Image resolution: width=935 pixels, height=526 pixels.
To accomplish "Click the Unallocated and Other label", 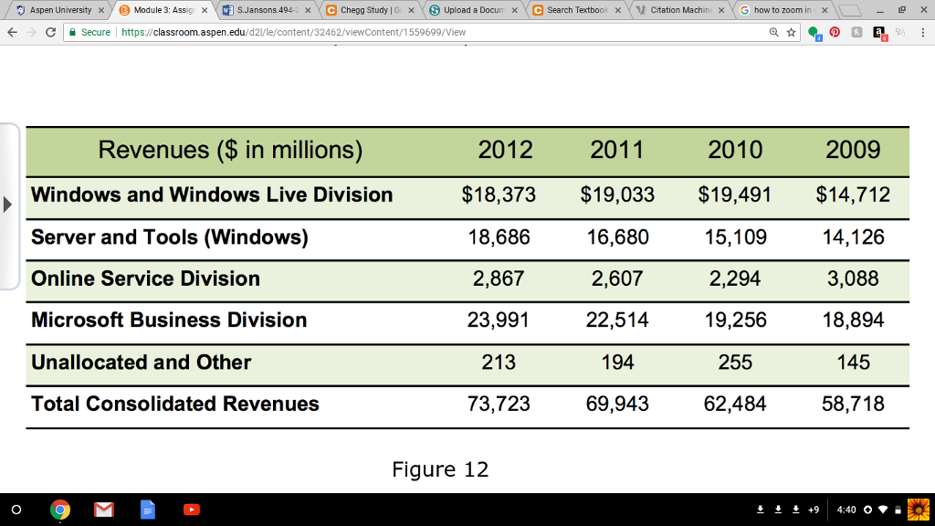I will (x=142, y=362).
